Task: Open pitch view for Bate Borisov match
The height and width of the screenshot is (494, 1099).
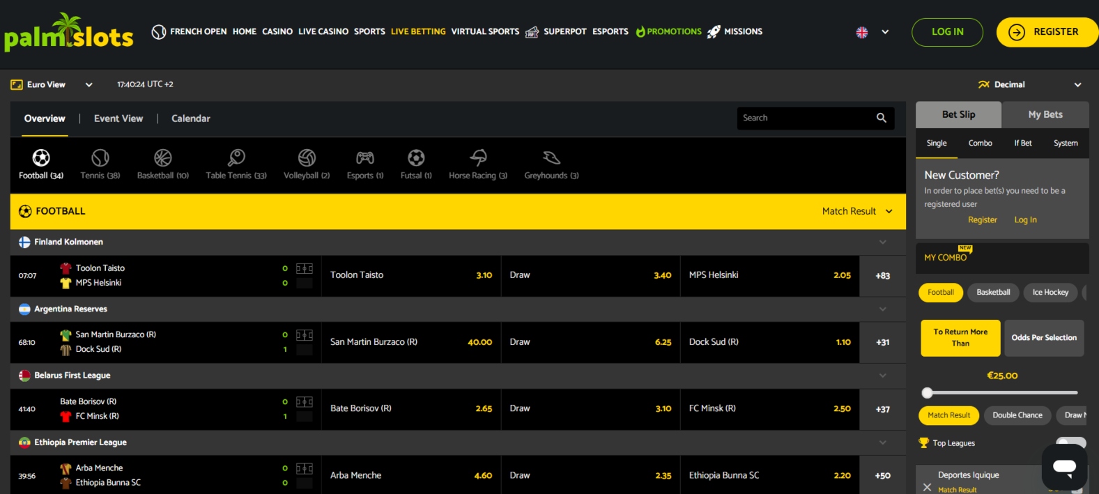Action: tap(305, 402)
